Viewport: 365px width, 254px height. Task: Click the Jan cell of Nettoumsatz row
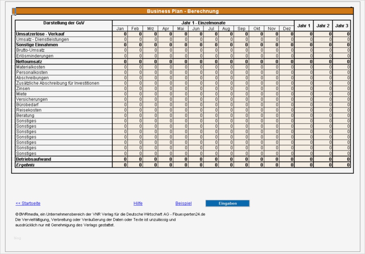(x=120, y=62)
